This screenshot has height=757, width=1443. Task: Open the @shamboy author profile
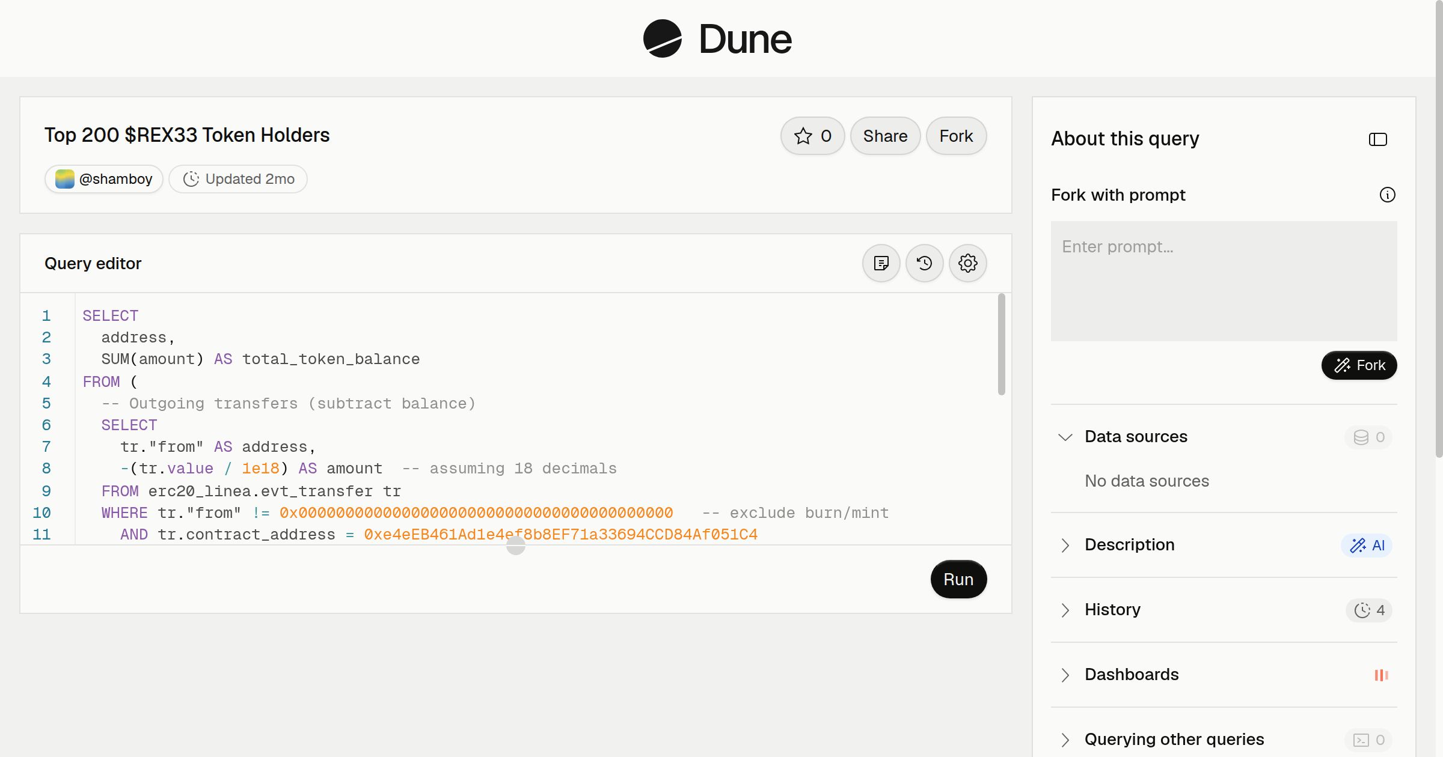pyautogui.click(x=104, y=179)
